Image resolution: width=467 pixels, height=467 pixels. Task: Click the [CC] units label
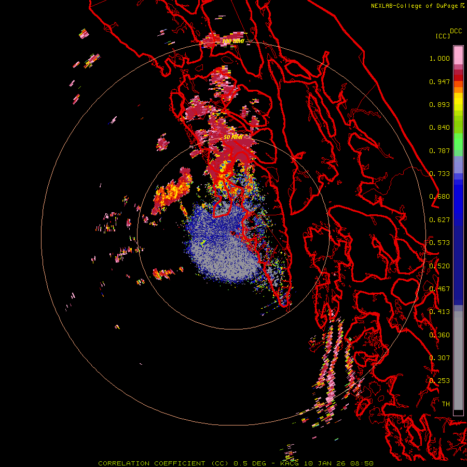(443, 36)
